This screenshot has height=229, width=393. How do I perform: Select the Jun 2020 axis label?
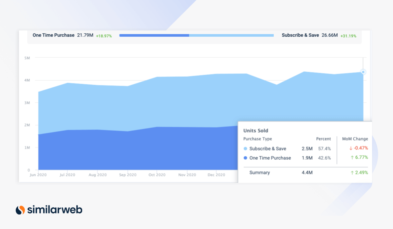(38, 175)
